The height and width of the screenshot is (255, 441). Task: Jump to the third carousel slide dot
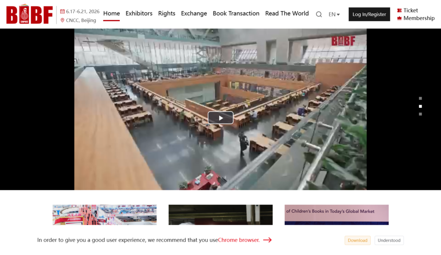[420, 114]
